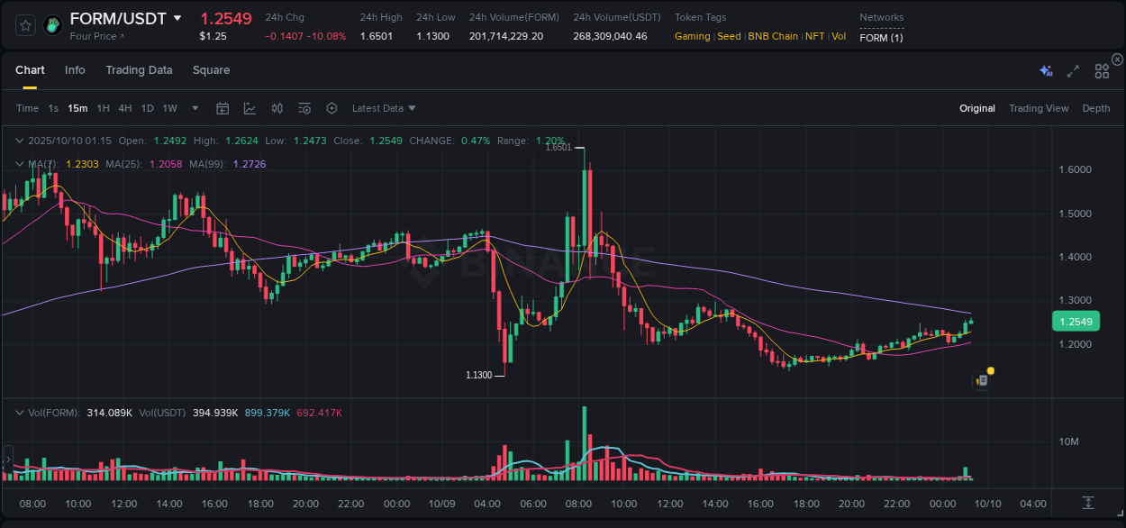
Task: Click the Gaming token tag
Action: [x=693, y=36]
